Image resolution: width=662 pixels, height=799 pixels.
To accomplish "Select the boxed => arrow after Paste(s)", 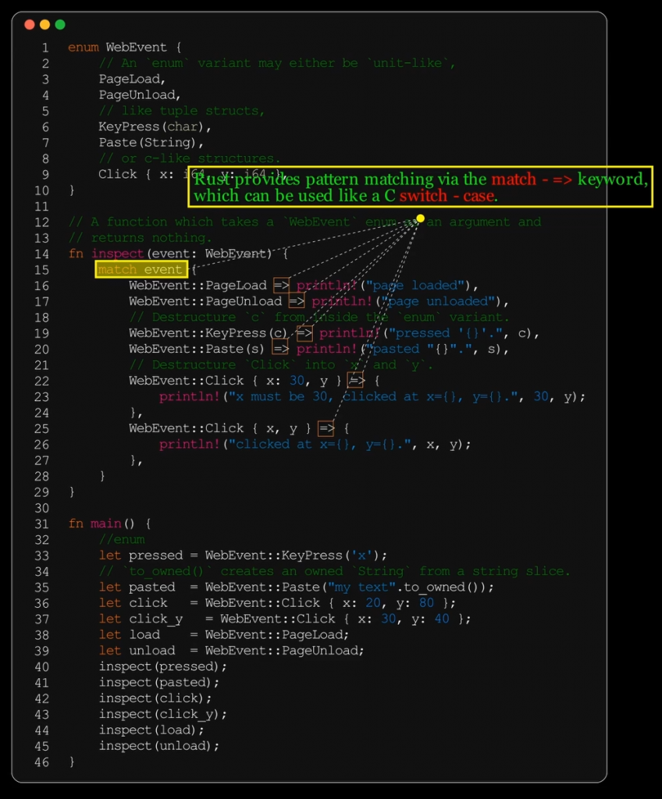I will pyautogui.click(x=280, y=349).
